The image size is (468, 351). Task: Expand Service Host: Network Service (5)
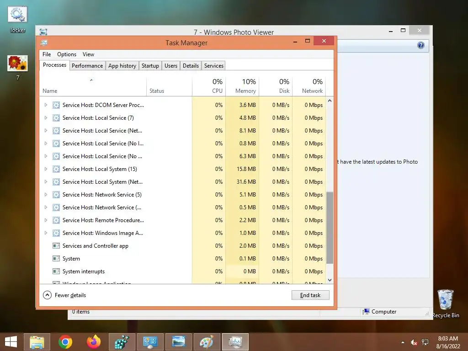click(x=46, y=195)
